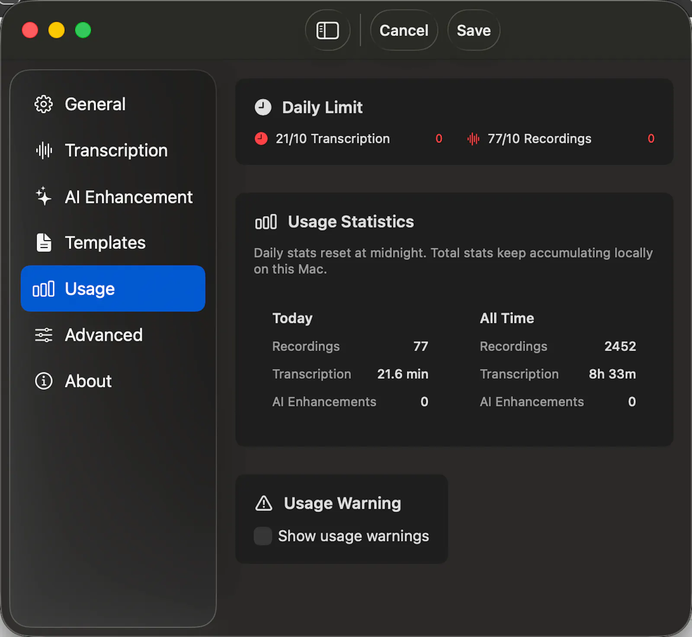
Task: Click Today's Recordings value 77
Action: coord(420,346)
